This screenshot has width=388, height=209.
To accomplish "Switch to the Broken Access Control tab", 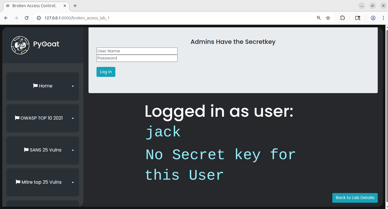I will [34, 6].
